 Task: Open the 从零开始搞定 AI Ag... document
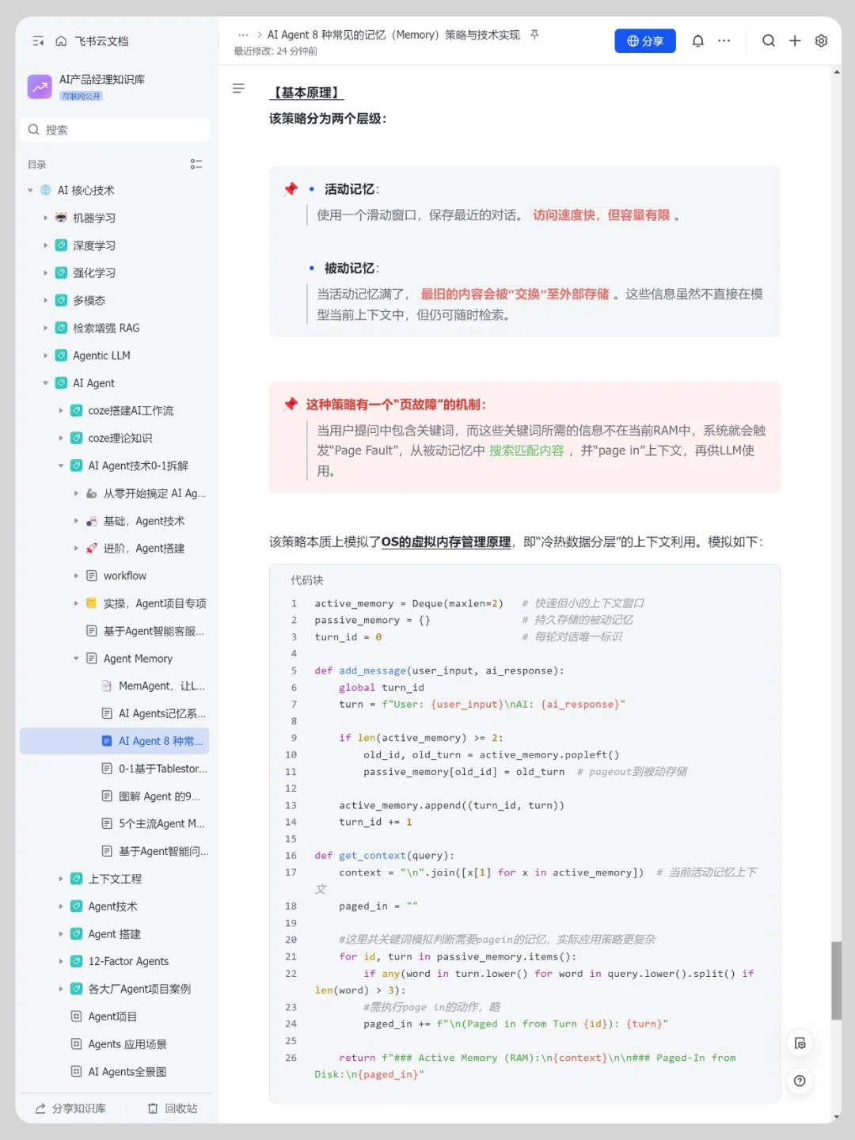pos(154,493)
